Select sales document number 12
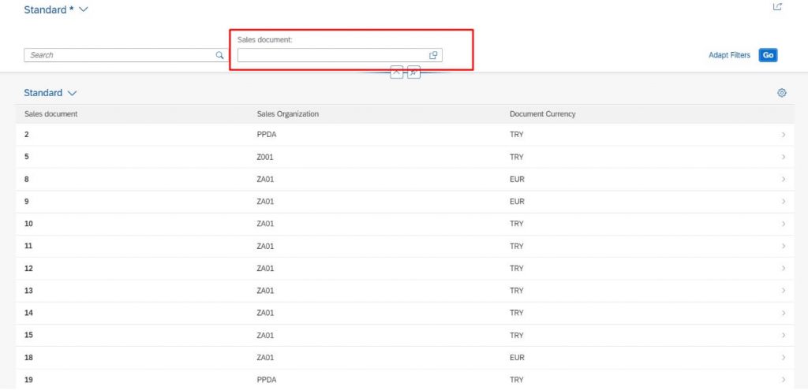Viewport: 808px width, 390px height. (x=28, y=269)
